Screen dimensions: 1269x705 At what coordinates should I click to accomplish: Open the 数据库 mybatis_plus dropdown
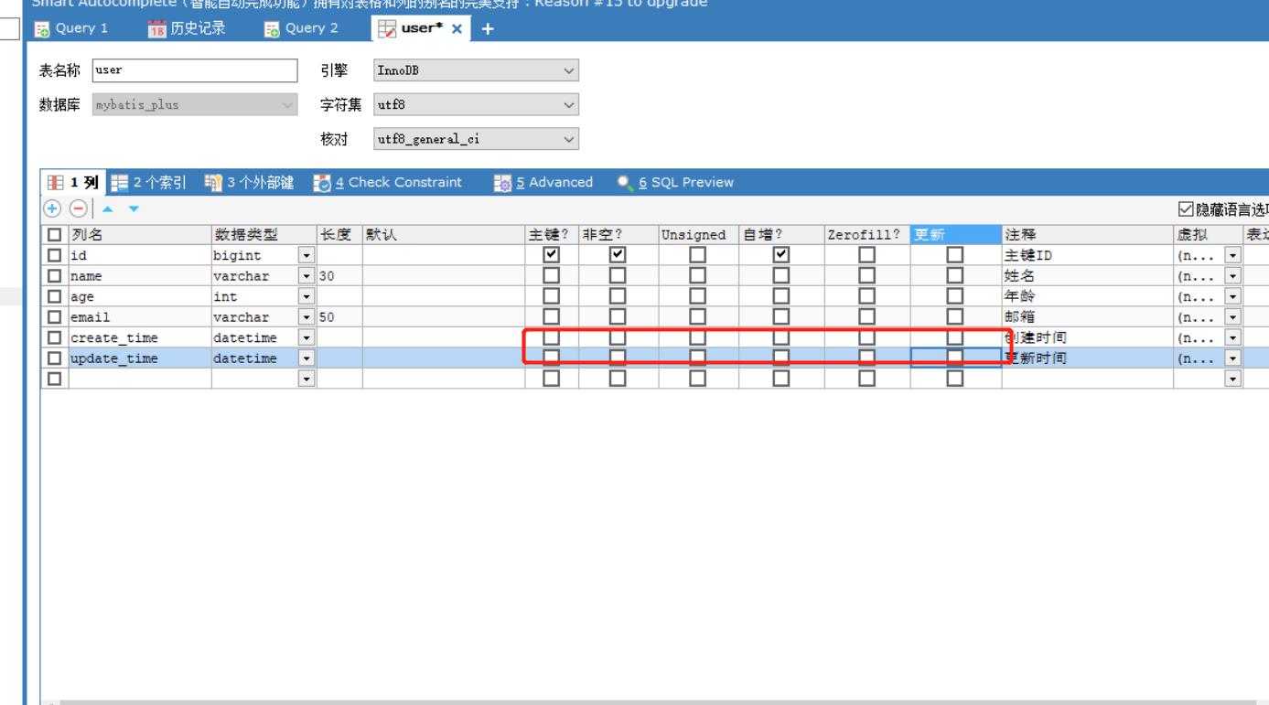[x=195, y=105]
